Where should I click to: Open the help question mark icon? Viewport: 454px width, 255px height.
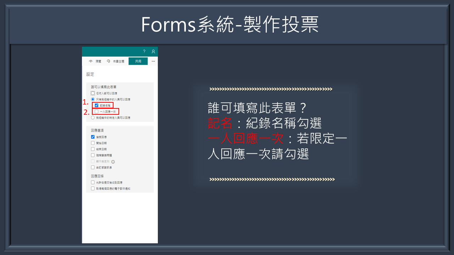point(144,52)
